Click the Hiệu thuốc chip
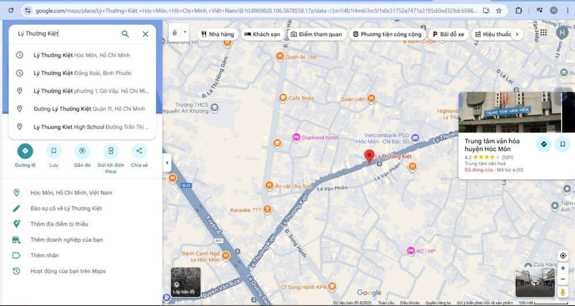This screenshot has height=306, width=575. (493, 34)
